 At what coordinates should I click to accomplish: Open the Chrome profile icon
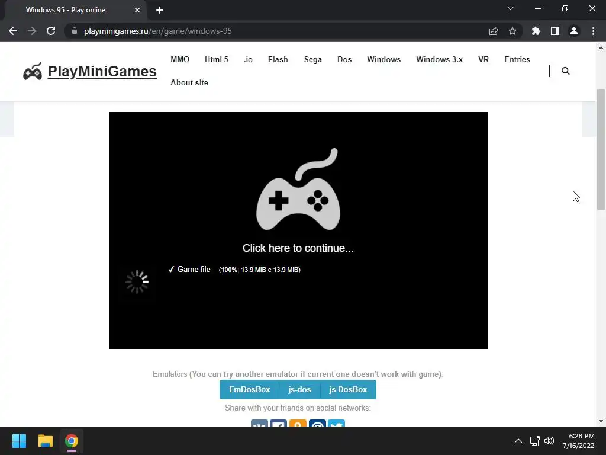click(x=574, y=31)
